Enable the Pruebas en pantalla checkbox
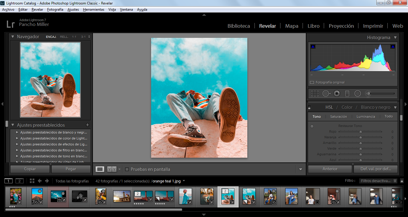The width and height of the screenshot is (408, 217). point(127,169)
